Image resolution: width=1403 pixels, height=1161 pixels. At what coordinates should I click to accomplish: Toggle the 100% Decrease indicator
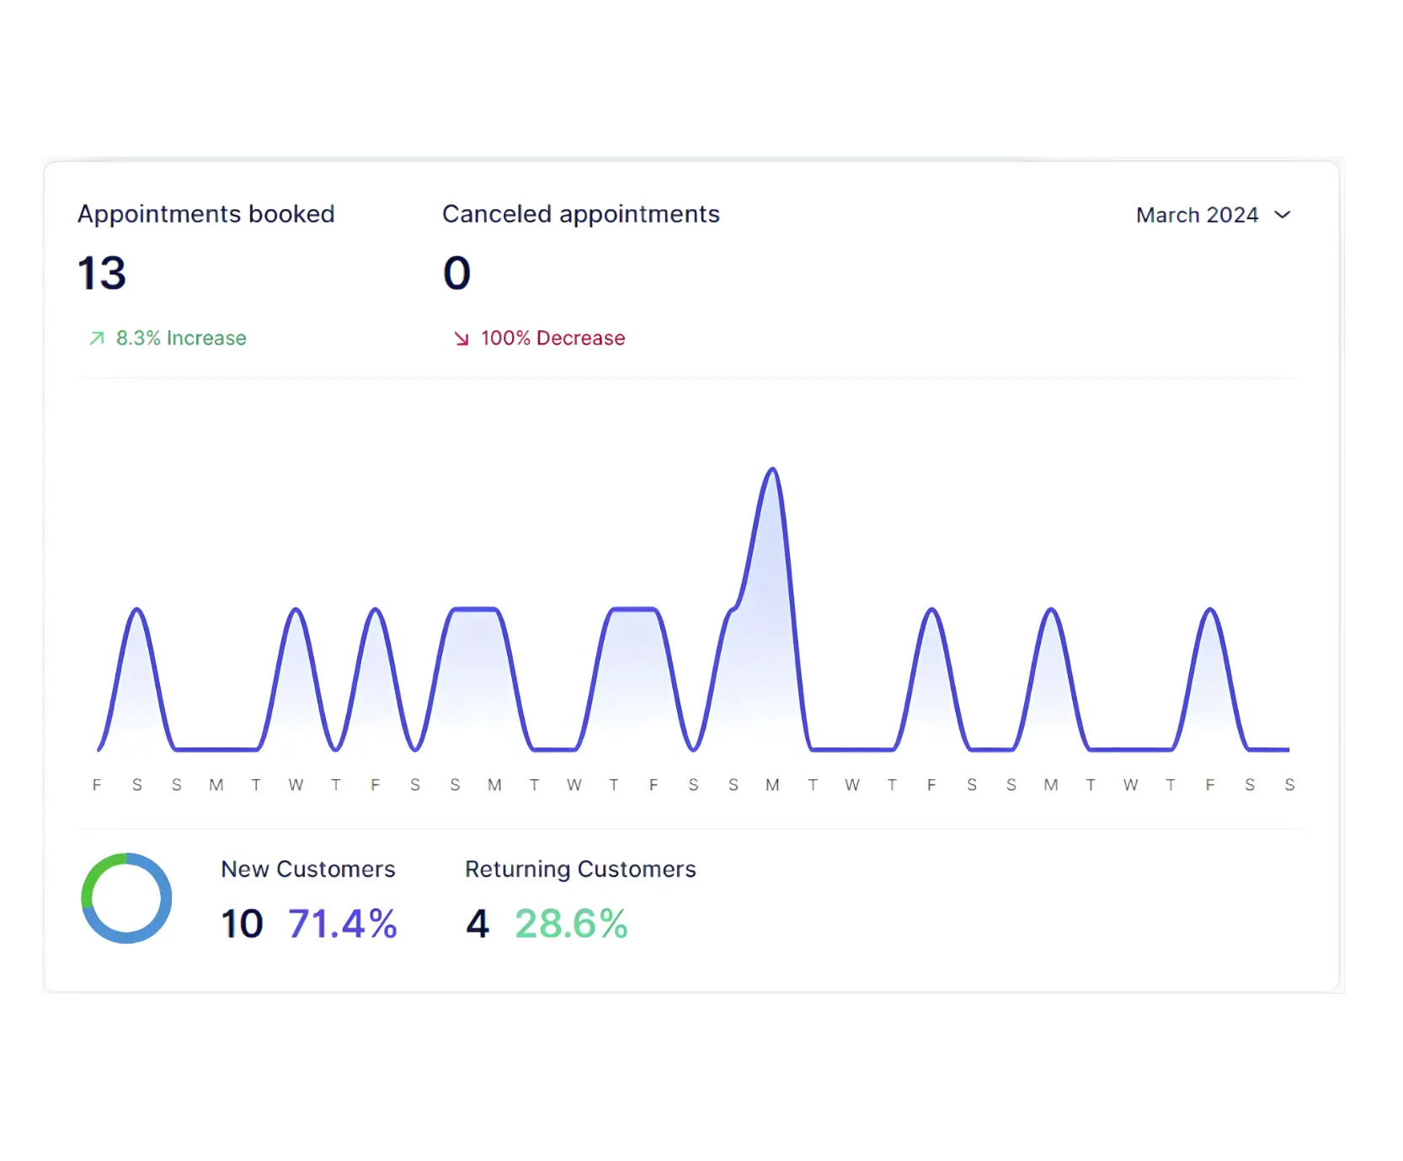539,338
